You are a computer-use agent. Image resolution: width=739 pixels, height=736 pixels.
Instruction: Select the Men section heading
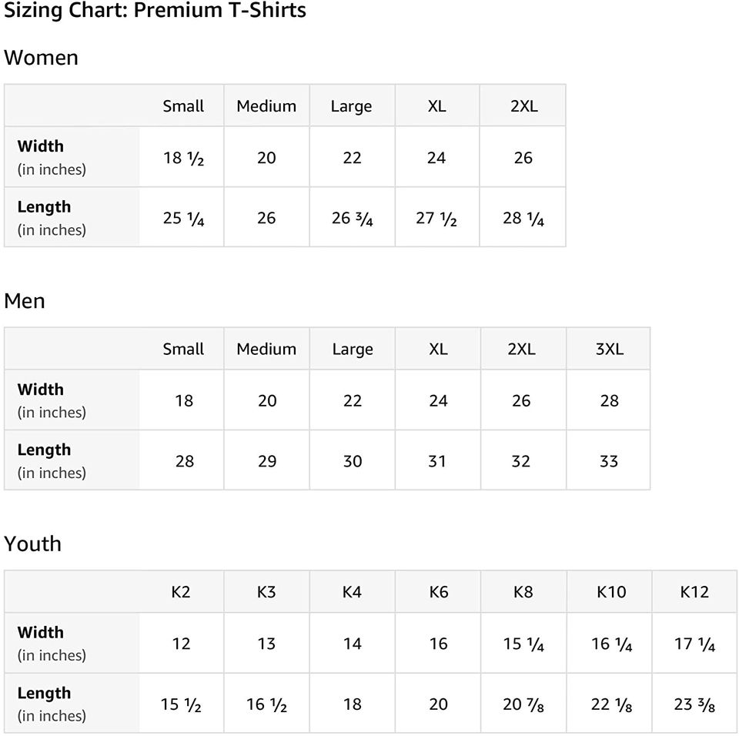point(25,301)
